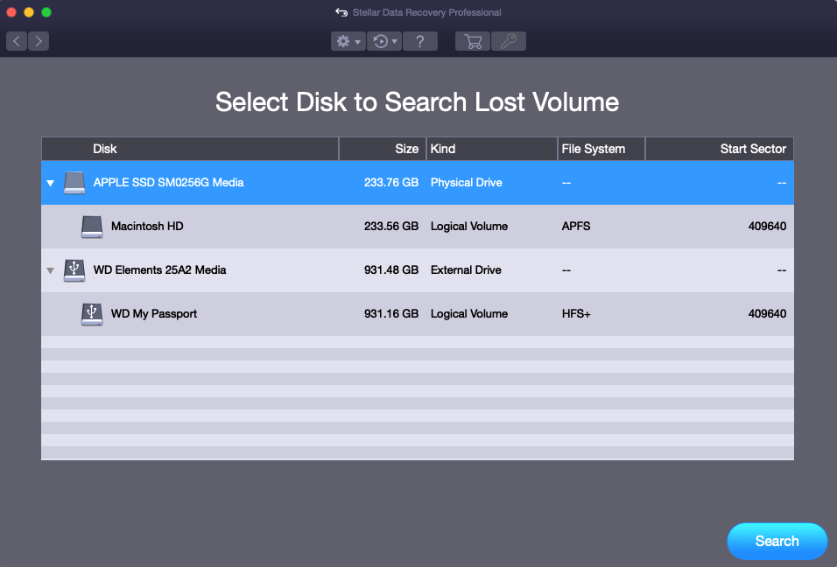The image size is (837, 567).
Task: Sort by the Disk column header
Action: coord(190,149)
